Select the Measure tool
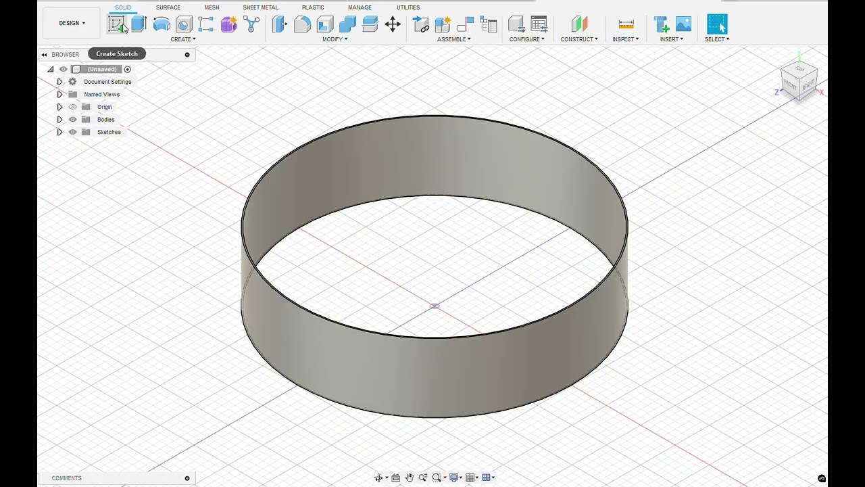Viewport: 865px width, 487px height. (626, 24)
